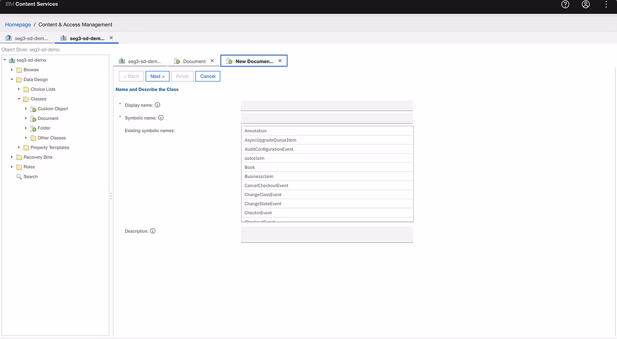Open Search item in navigation tree
Screen dimensions: 617x339
point(31,176)
